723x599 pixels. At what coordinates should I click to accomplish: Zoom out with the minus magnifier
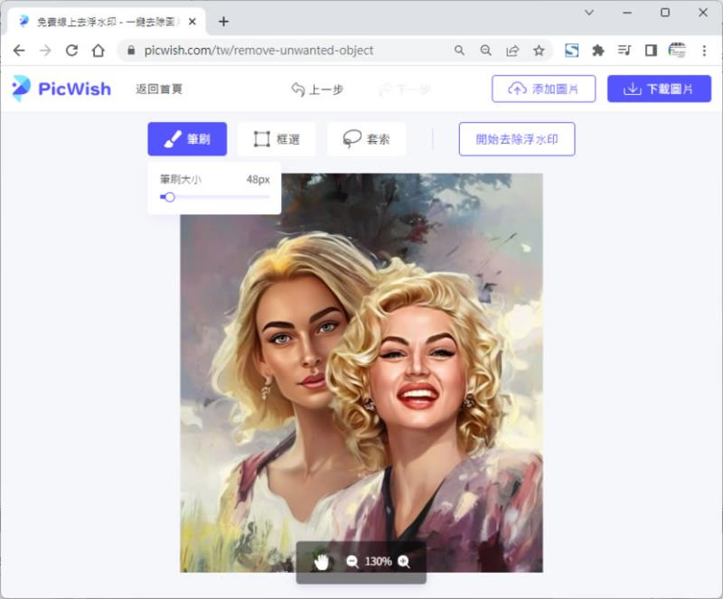(352, 562)
